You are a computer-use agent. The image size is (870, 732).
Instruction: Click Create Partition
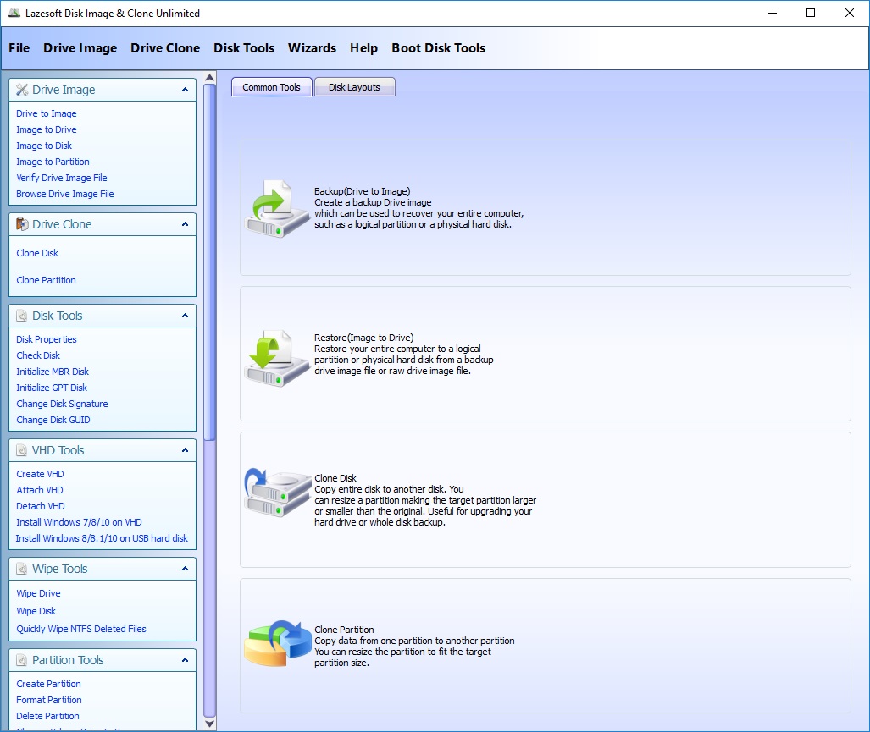pyautogui.click(x=49, y=684)
